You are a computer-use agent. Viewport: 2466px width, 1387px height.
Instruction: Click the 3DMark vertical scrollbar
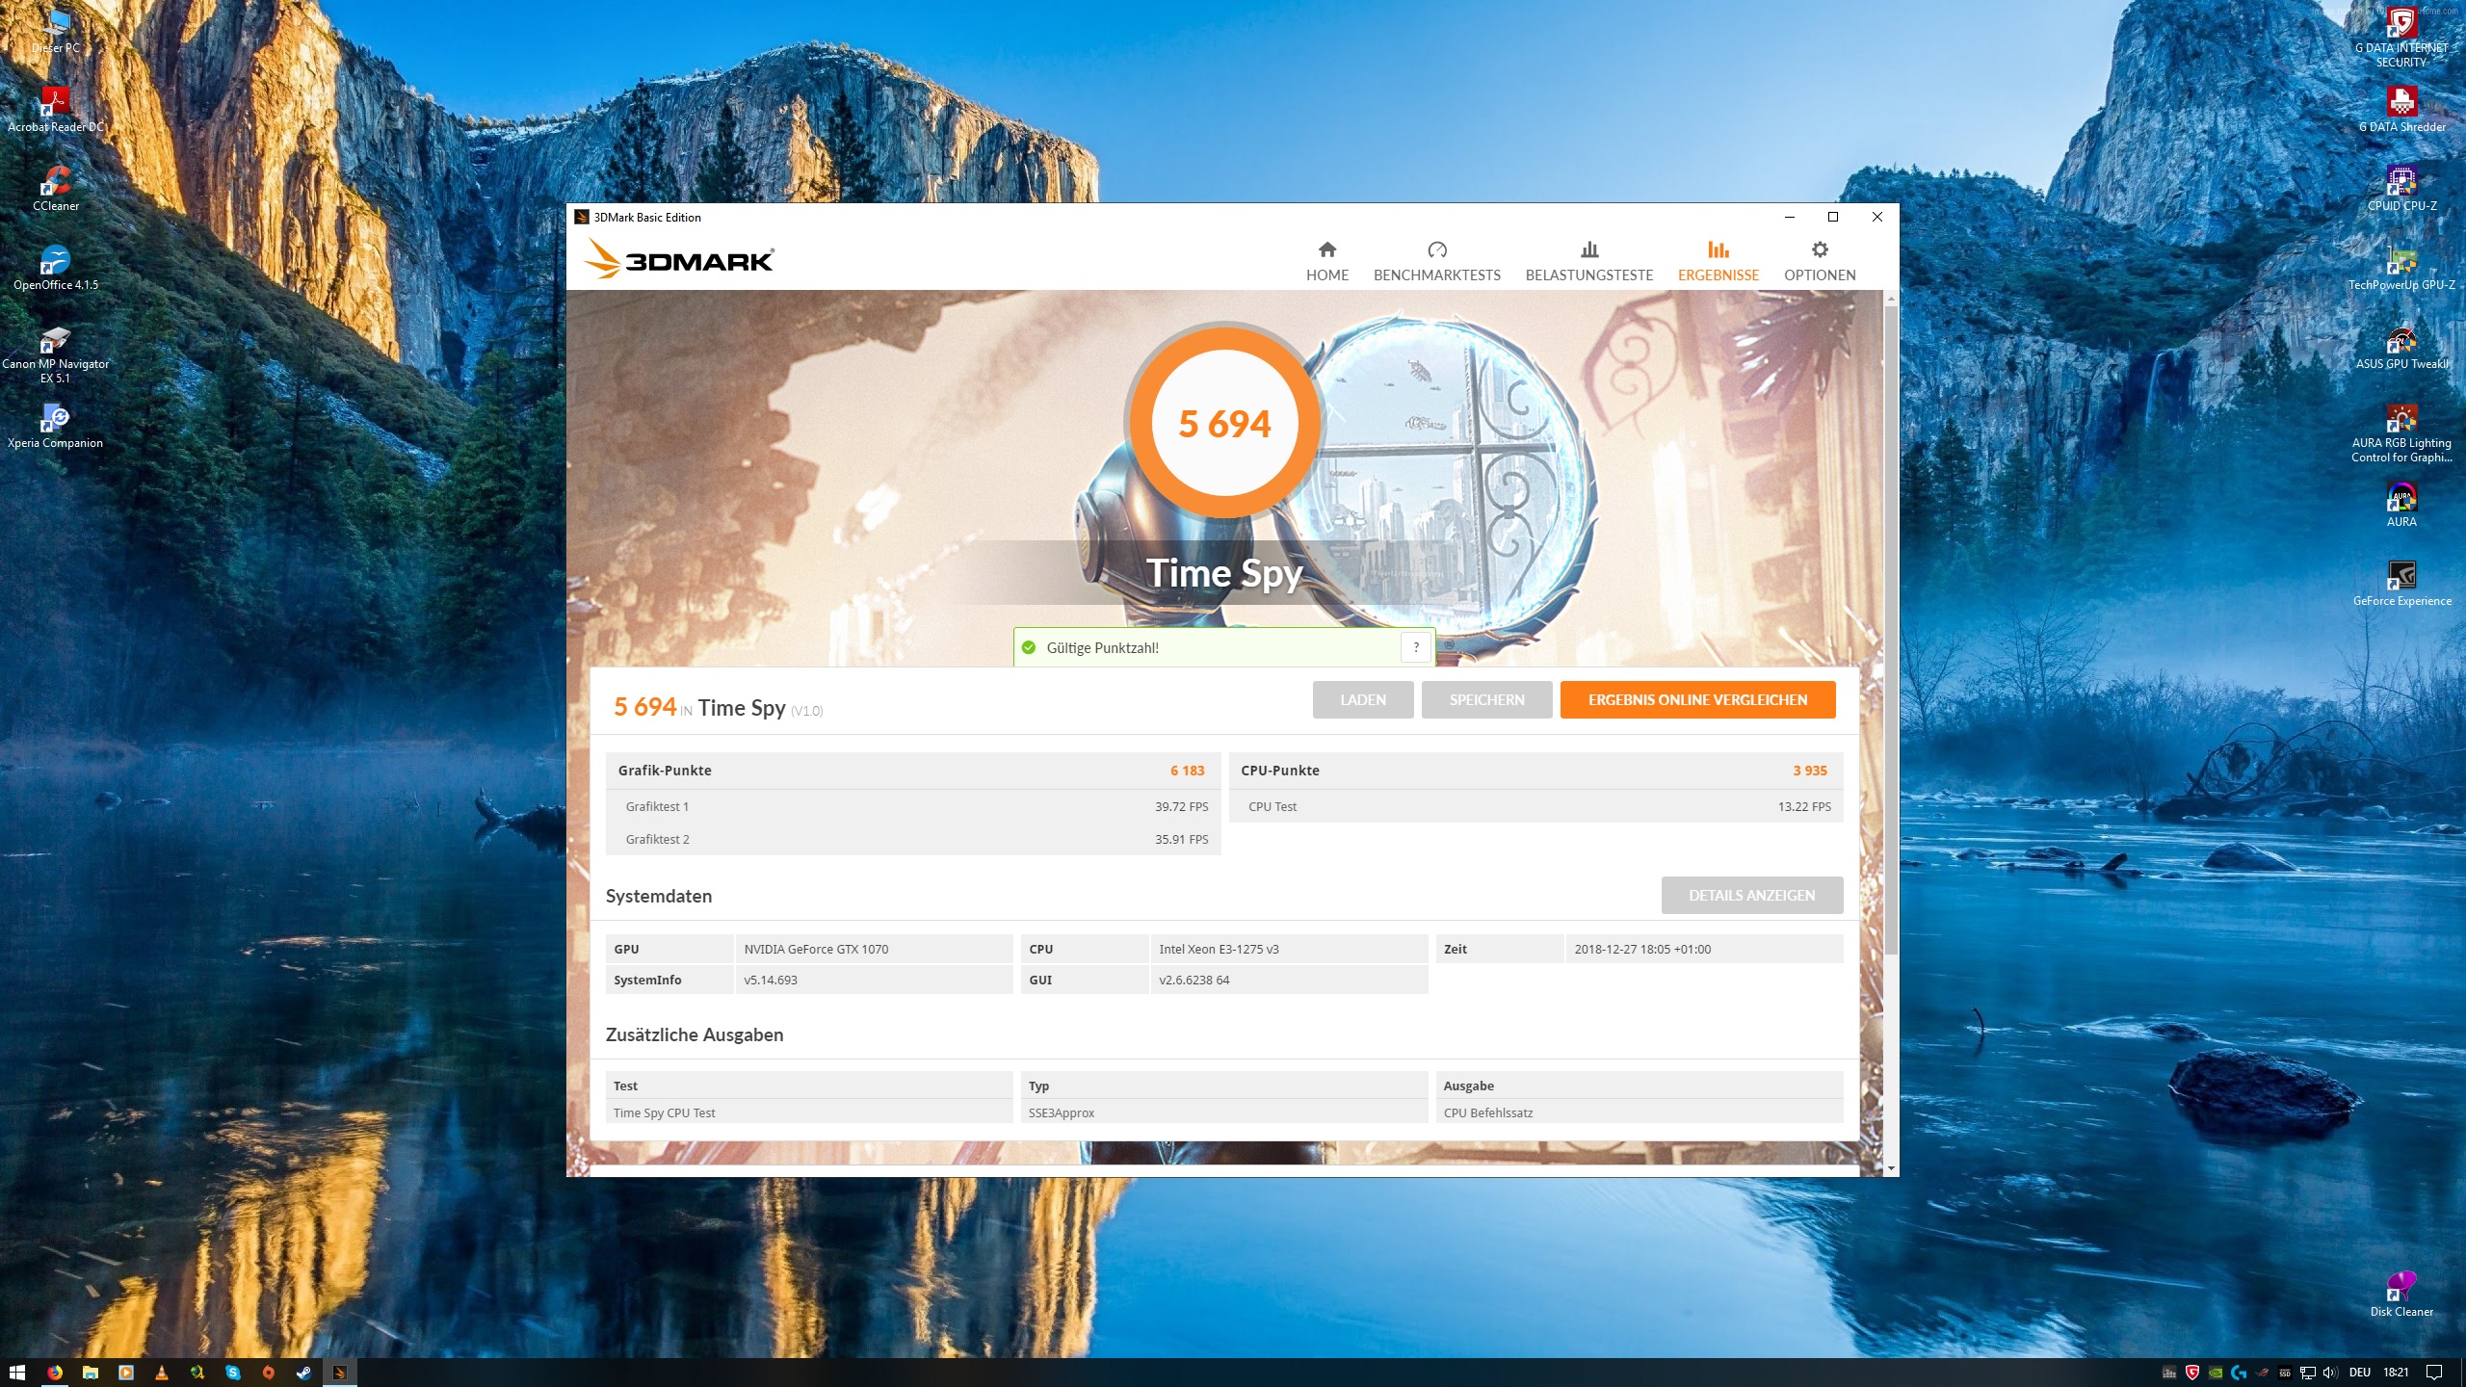pos(1891,631)
